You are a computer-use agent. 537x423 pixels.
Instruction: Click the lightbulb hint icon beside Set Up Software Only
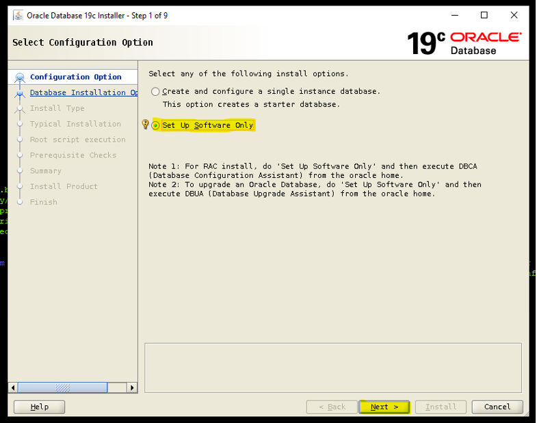click(145, 124)
